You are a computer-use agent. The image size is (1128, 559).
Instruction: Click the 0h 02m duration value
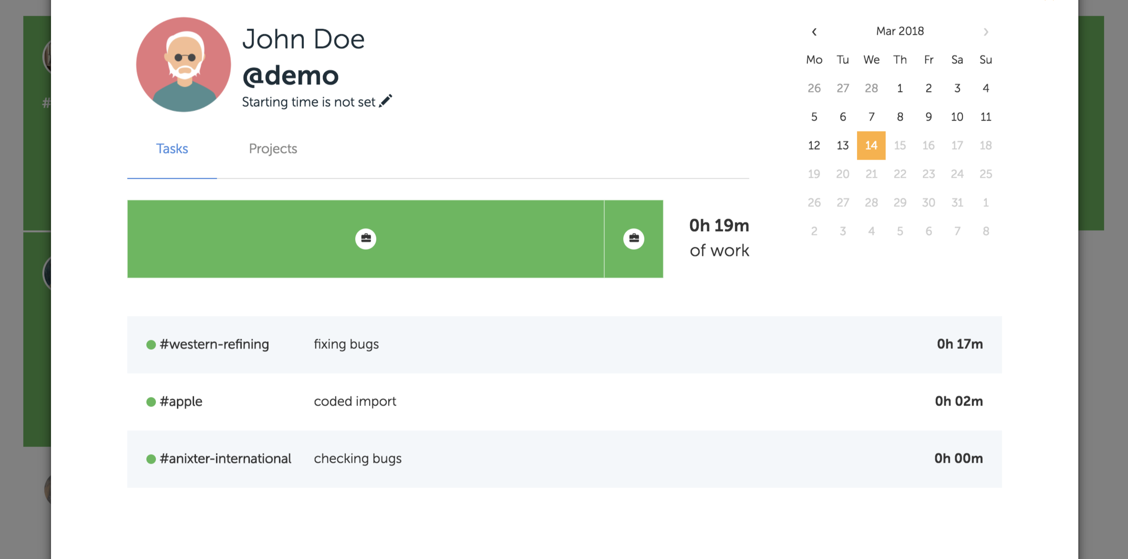point(959,401)
